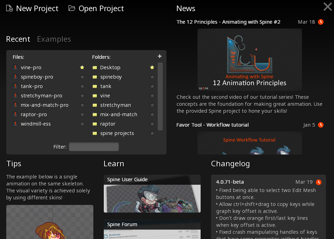This screenshot has height=239, width=334.
Task: Click the clock icon beside Jan 5
Action: pyautogui.click(x=321, y=125)
